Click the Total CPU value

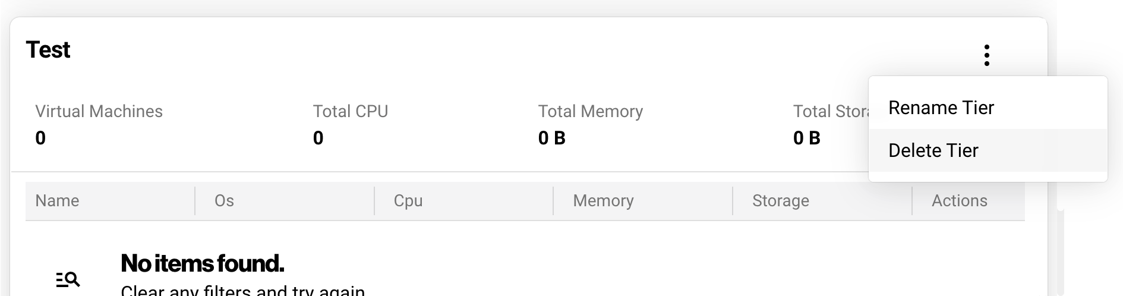click(318, 138)
